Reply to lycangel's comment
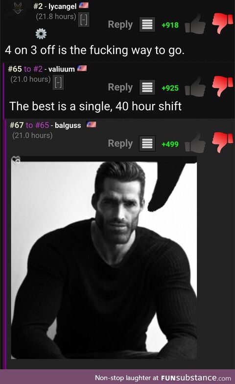 [x=120, y=25]
